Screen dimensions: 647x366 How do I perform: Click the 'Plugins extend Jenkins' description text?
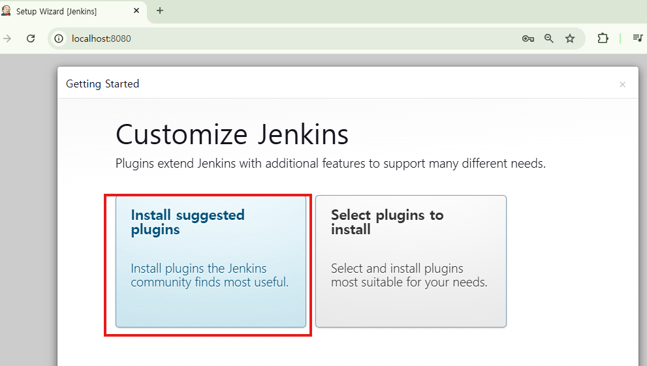click(x=330, y=164)
